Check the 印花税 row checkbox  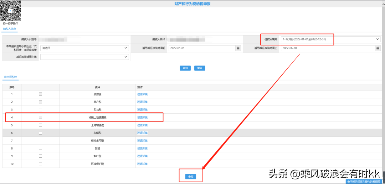[40, 109]
